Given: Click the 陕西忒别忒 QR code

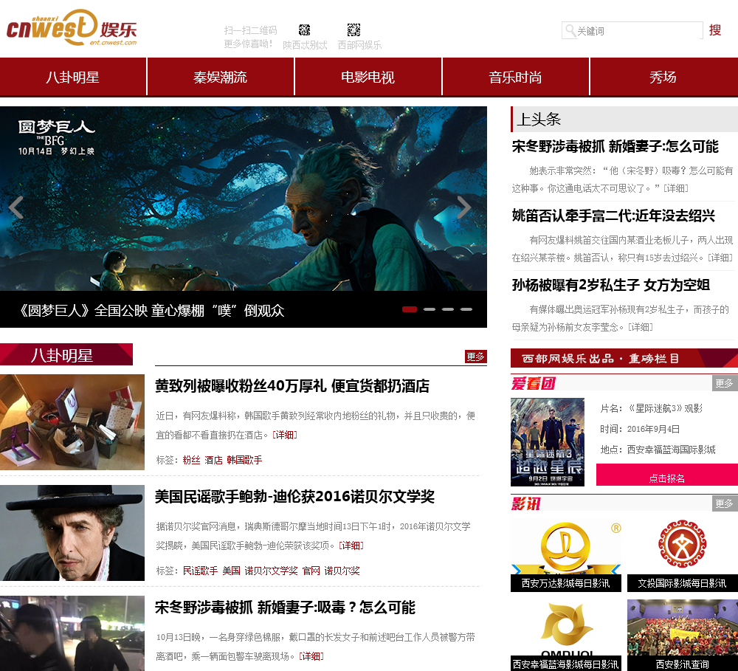Looking at the screenshot, I should (x=305, y=30).
